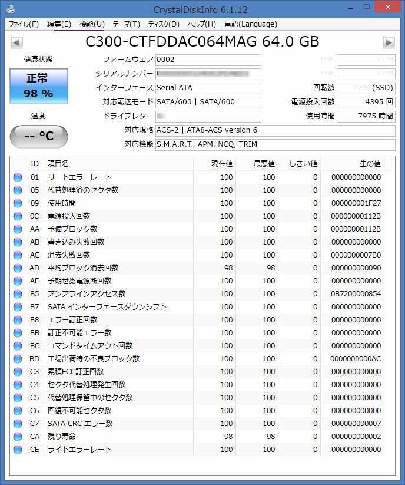Open the ディスク(D) menu
The width and height of the screenshot is (405, 485).
164,24
